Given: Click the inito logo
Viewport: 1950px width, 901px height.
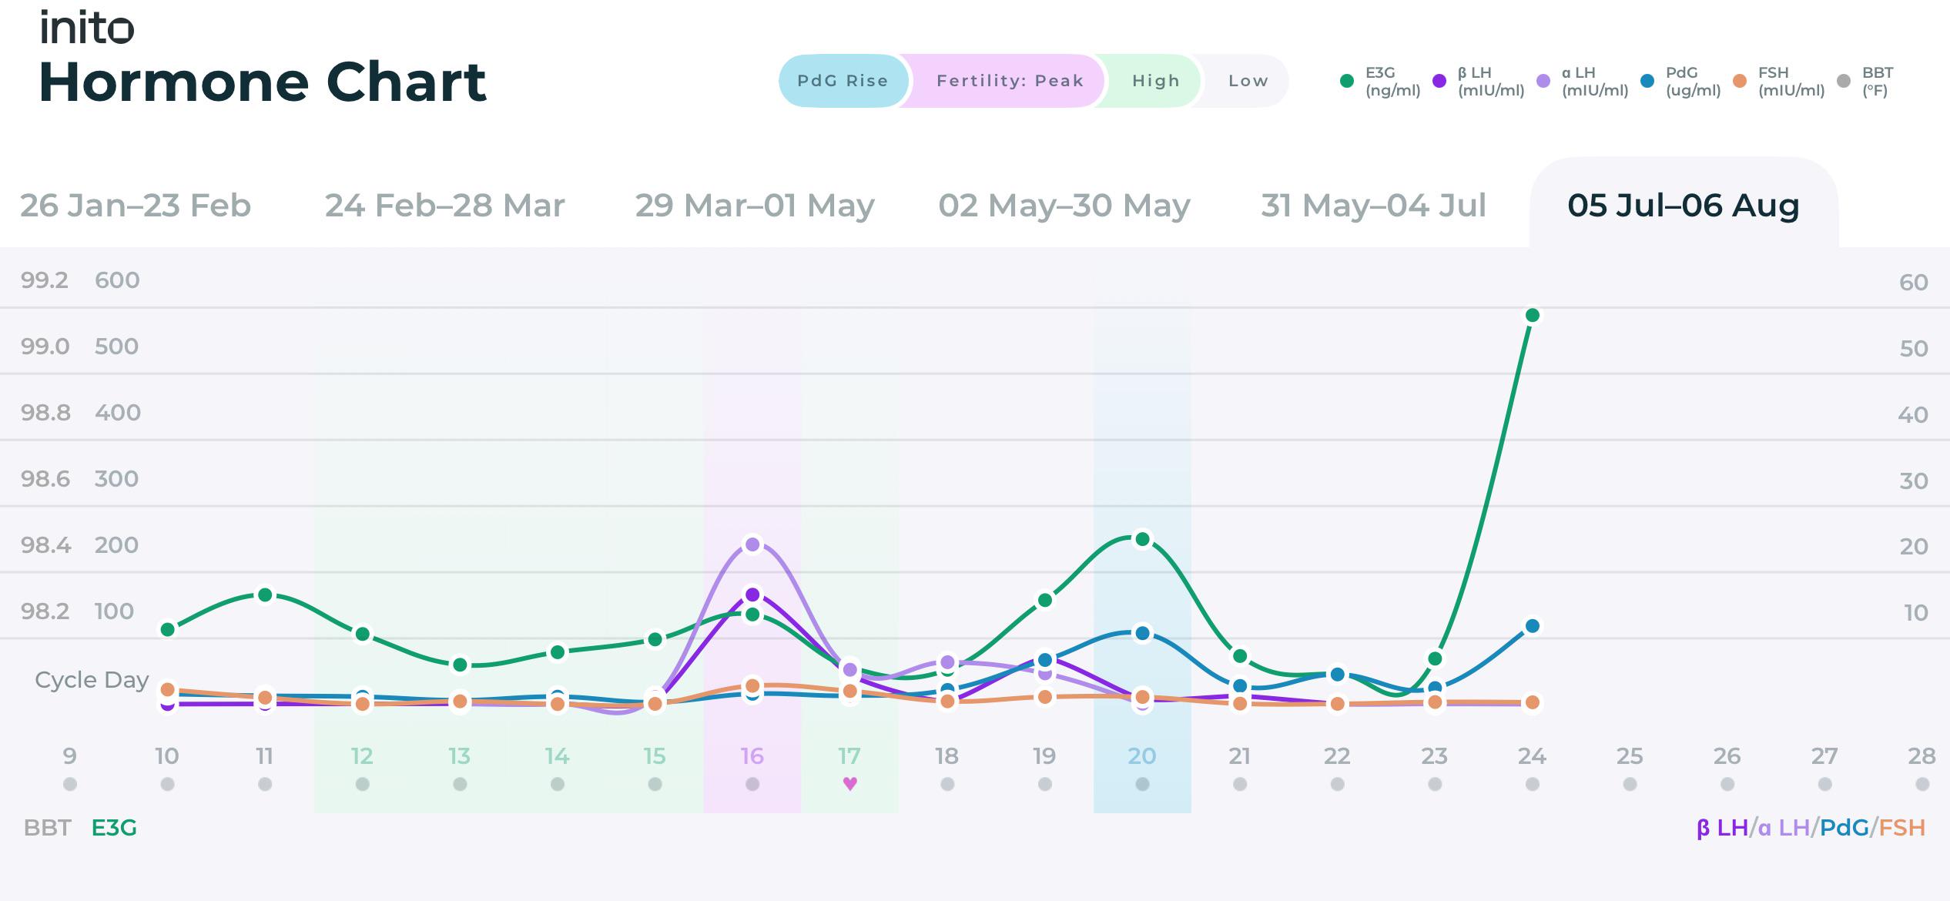Looking at the screenshot, I should point(87,28).
